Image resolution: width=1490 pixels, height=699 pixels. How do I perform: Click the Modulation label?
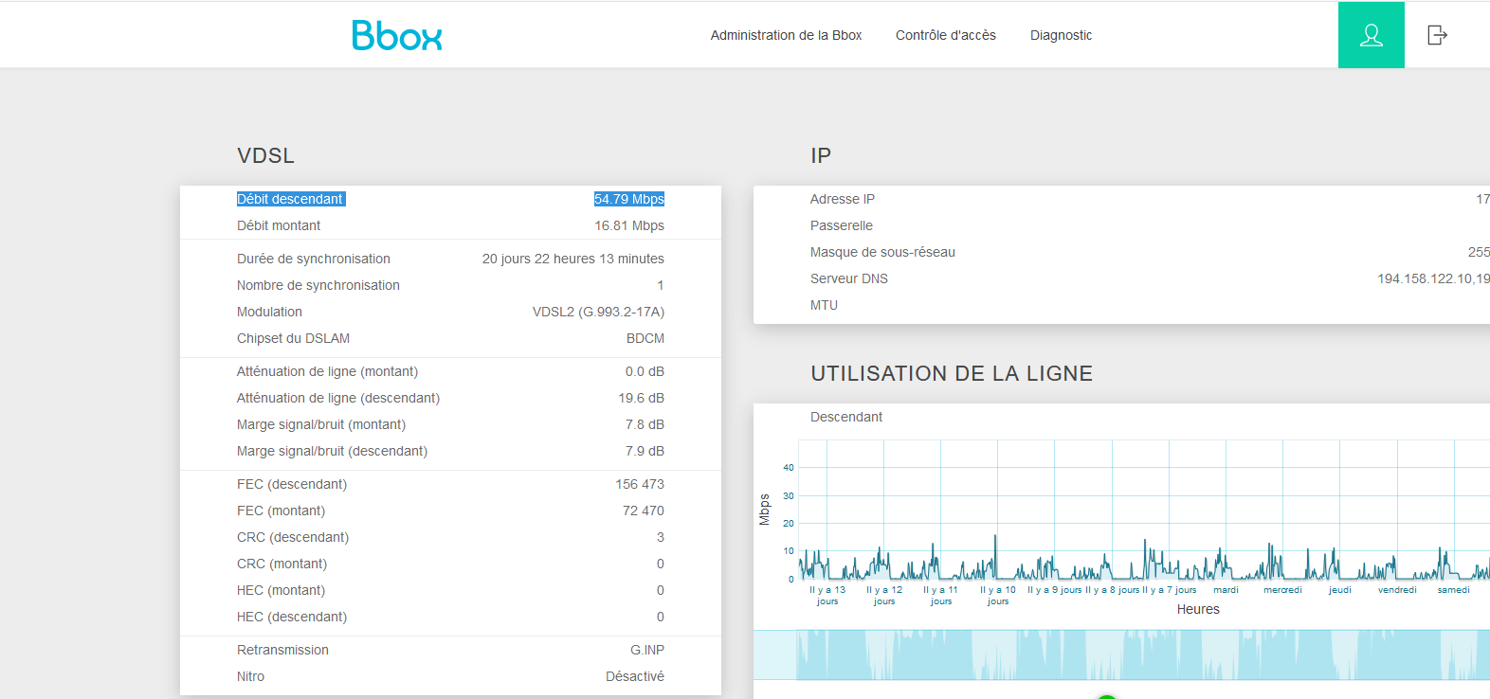click(x=269, y=312)
